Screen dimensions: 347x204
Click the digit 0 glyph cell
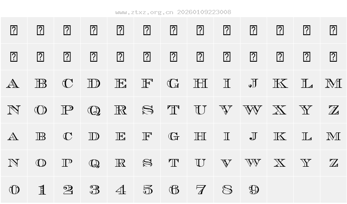pyautogui.click(x=14, y=189)
